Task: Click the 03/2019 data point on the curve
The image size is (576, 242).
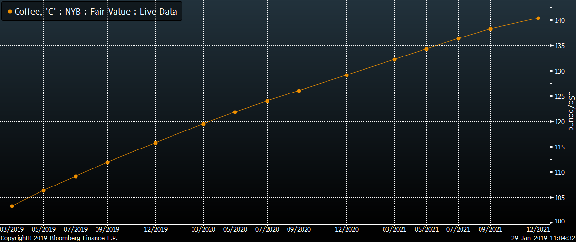Action: tap(12, 206)
